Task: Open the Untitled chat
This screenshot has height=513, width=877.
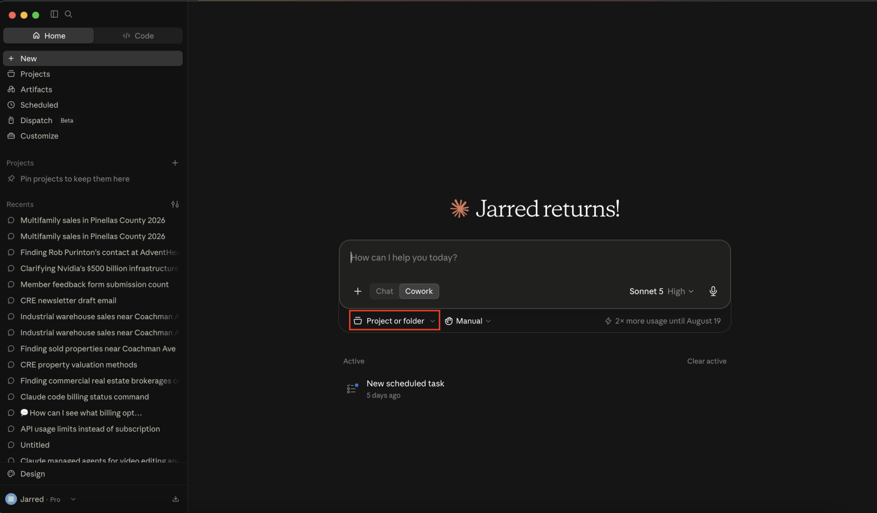Action: 93,445
